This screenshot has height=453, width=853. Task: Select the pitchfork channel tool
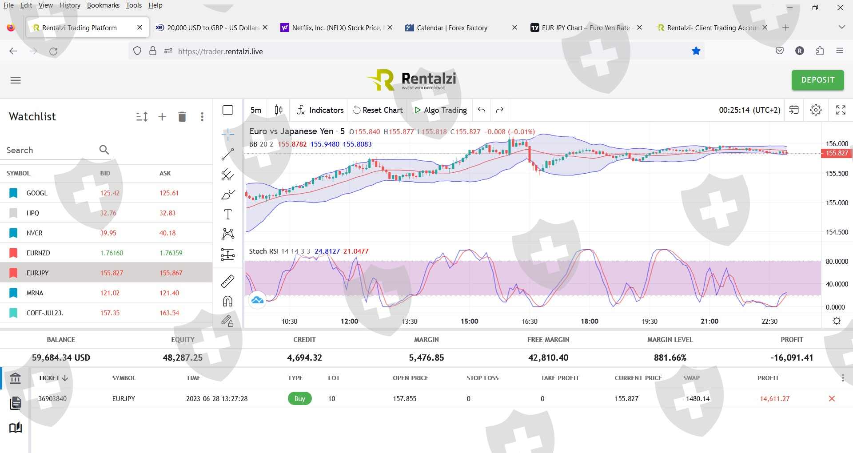tap(227, 175)
